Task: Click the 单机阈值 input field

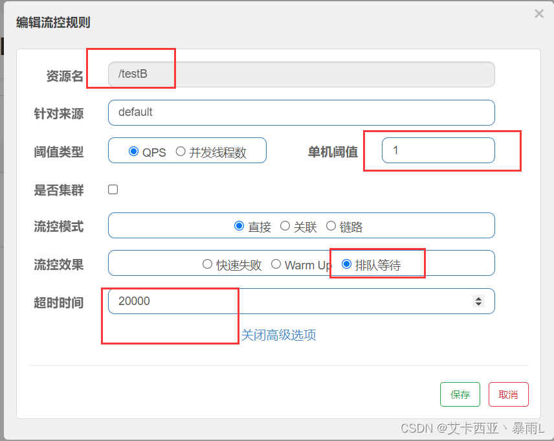Action: [438, 150]
